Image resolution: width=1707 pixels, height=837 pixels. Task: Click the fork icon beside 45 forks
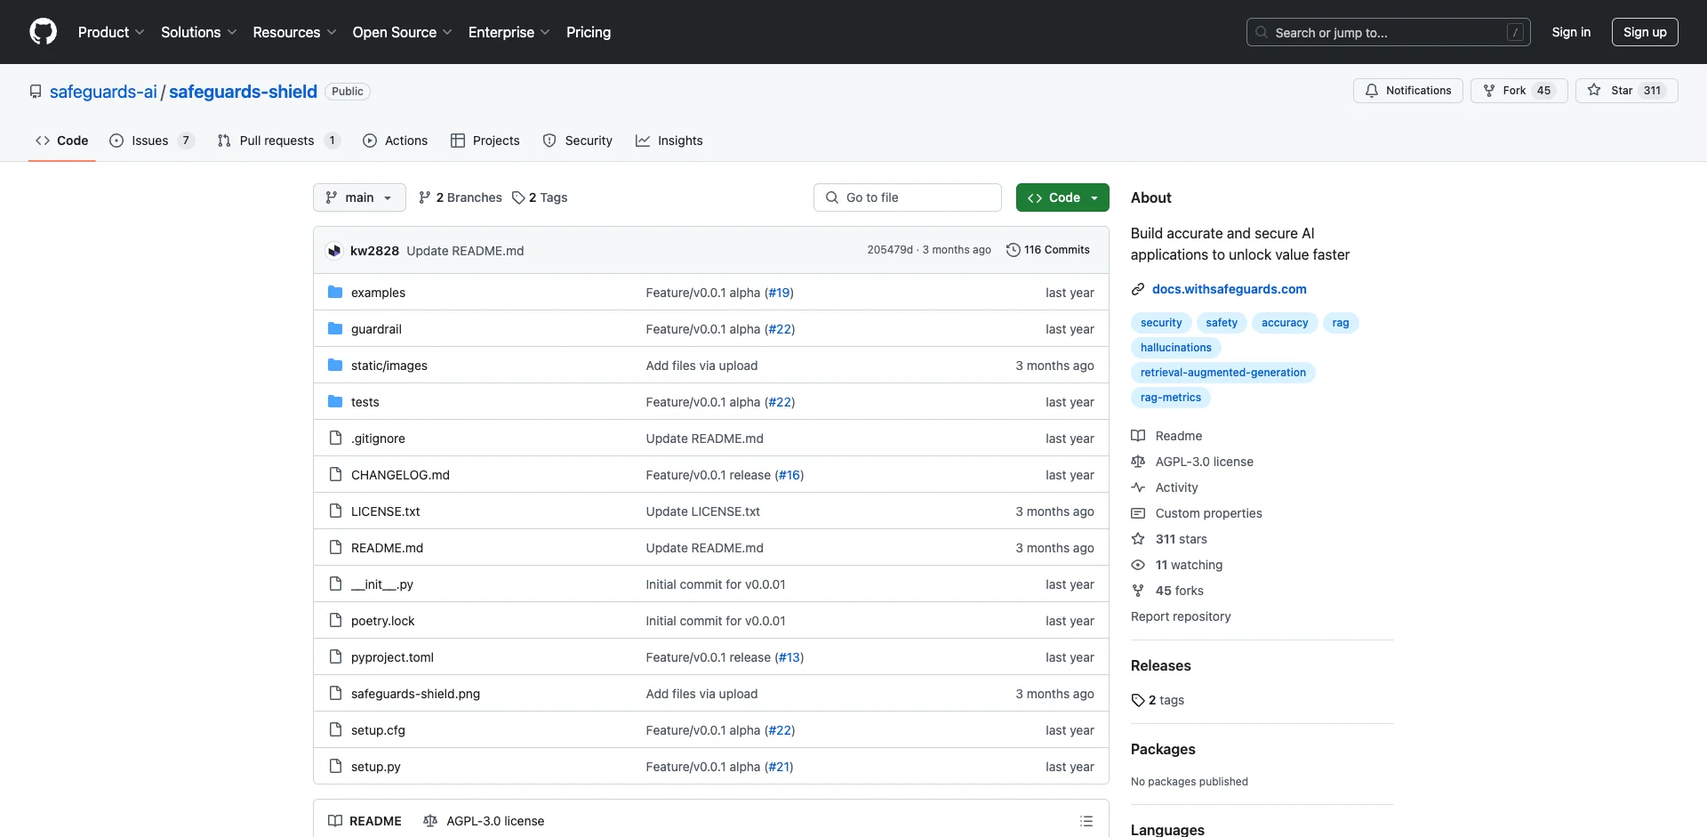[x=1138, y=591]
